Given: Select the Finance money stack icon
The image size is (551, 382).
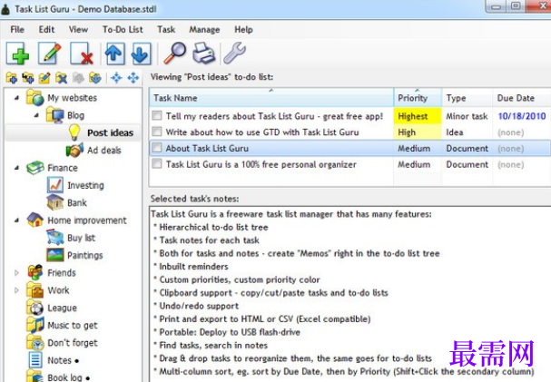Looking at the screenshot, I should pyautogui.click(x=34, y=168).
